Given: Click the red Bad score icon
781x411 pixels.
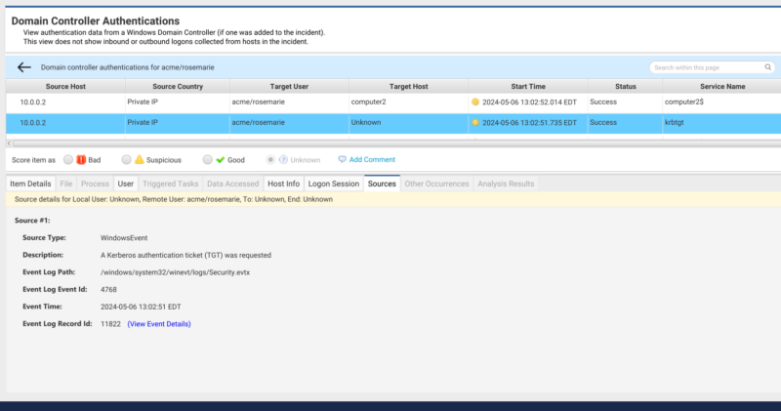Looking at the screenshot, I should [82, 159].
